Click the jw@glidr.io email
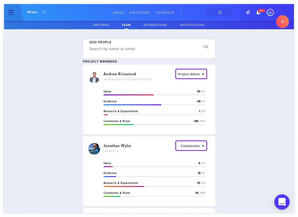This screenshot has height=217, width=298. tap(111, 151)
